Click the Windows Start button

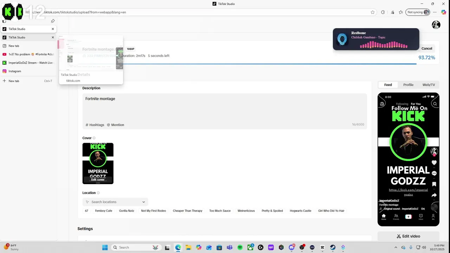tap(105, 247)
